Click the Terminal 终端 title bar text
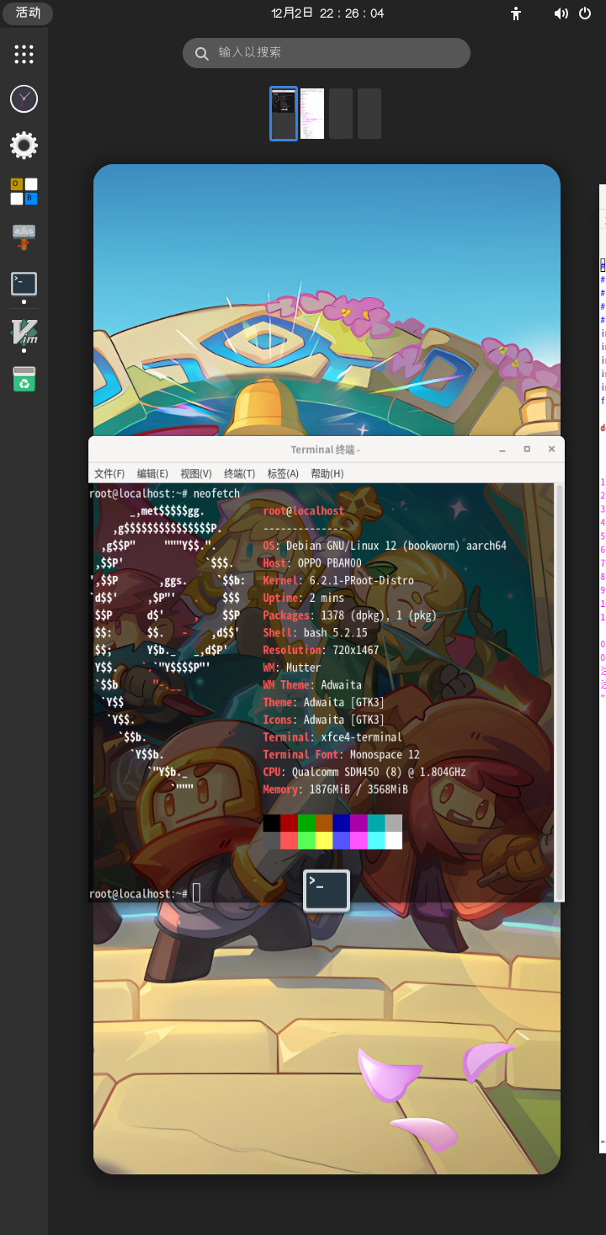Screen dimensions: 606x1235 (325, 450)
